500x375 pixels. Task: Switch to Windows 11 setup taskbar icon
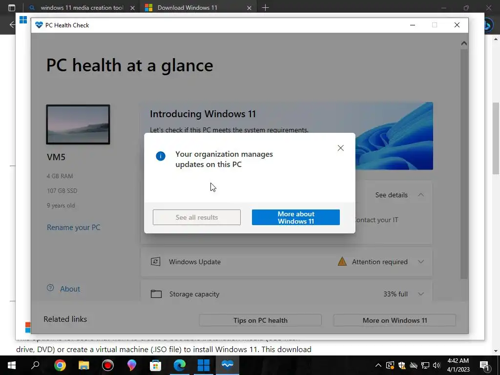coord(204,365)
